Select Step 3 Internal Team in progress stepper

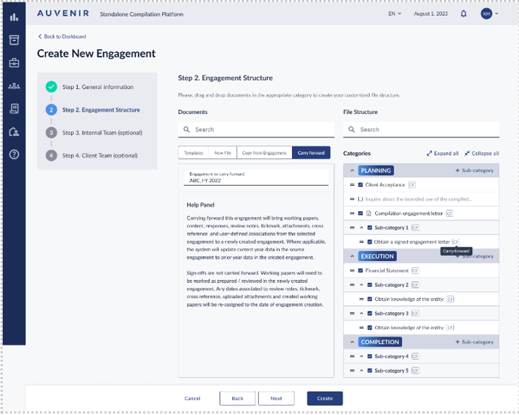[102, 133]
